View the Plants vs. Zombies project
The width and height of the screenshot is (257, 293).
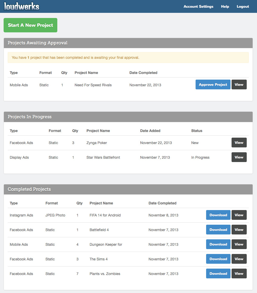point(239,273)
